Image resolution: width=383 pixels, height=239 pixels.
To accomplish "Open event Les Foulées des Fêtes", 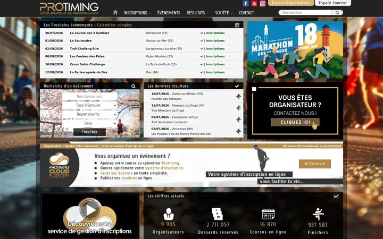I will click(x=87, y=56).
